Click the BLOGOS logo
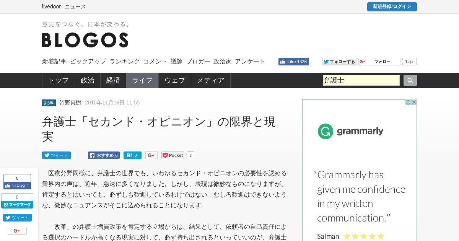The height and width of the screenshot is (241, 459). coord(85,40)
